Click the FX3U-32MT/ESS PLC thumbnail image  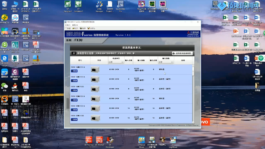(x=96, y=118)
